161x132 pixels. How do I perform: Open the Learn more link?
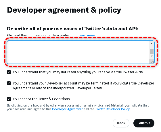pos(86,35)
